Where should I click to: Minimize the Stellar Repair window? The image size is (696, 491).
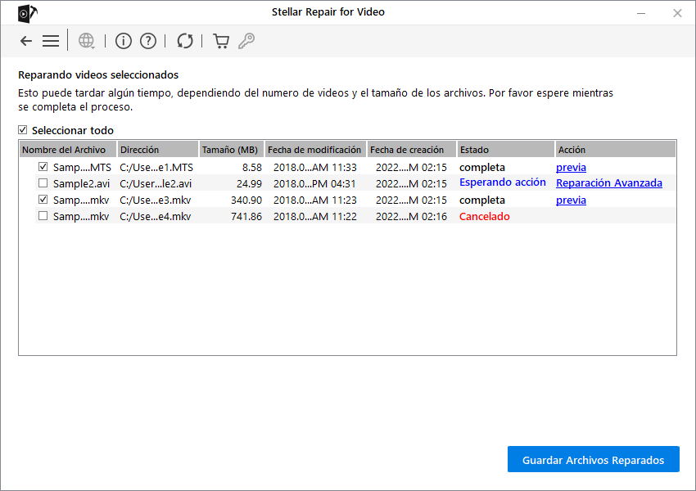[641, 13]
